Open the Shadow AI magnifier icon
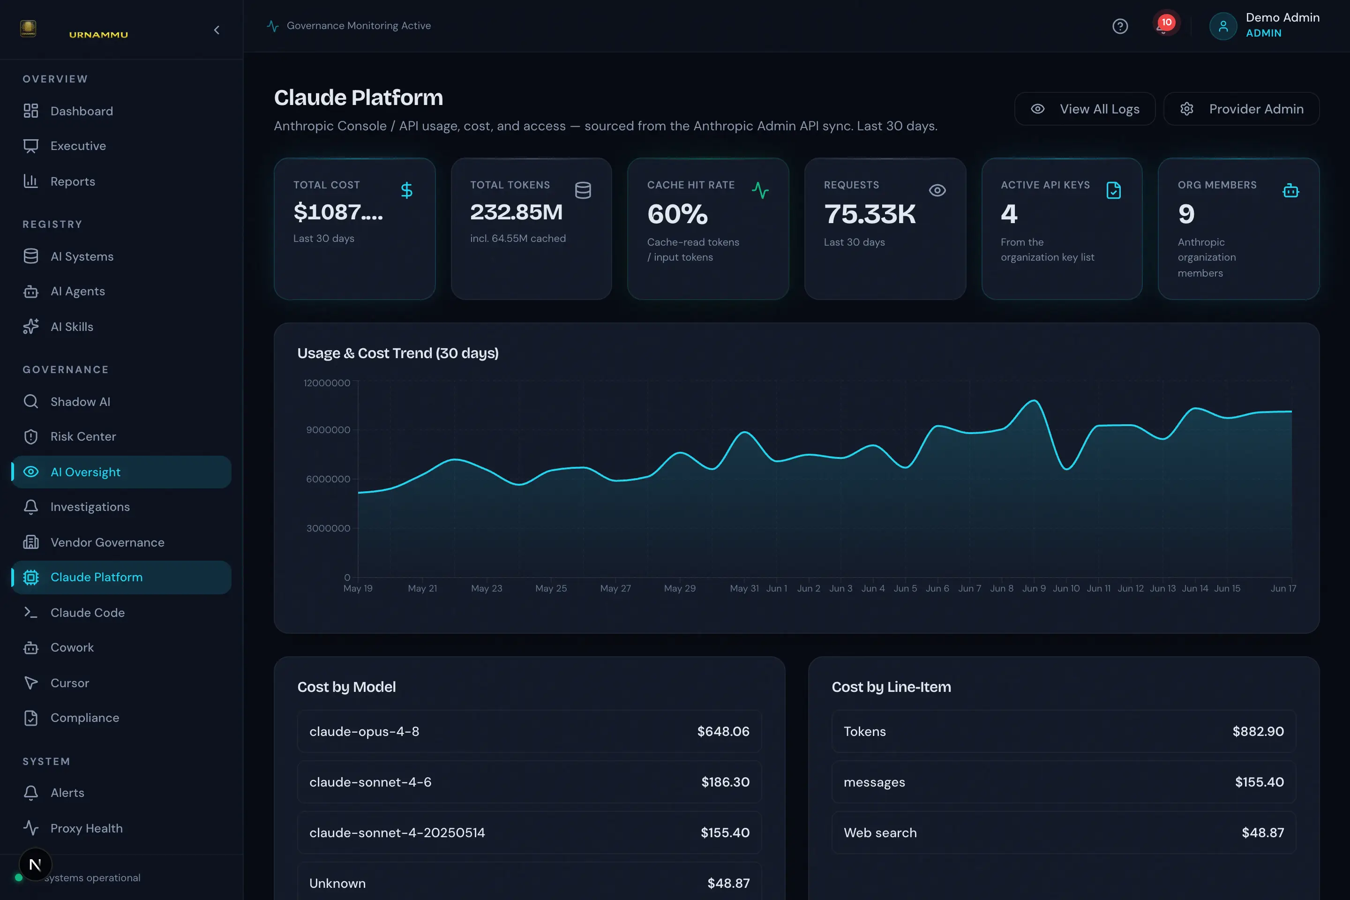 point(31,401)
